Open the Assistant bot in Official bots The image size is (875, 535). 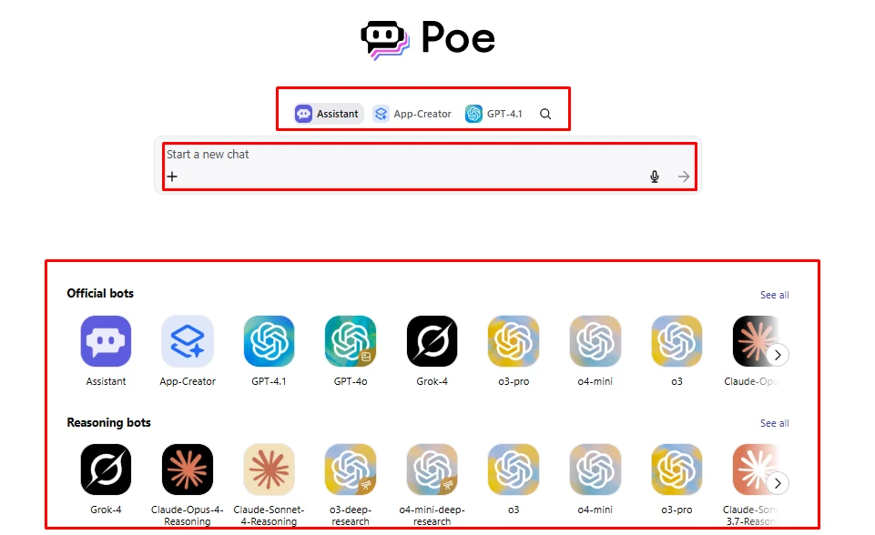[106, 341]
